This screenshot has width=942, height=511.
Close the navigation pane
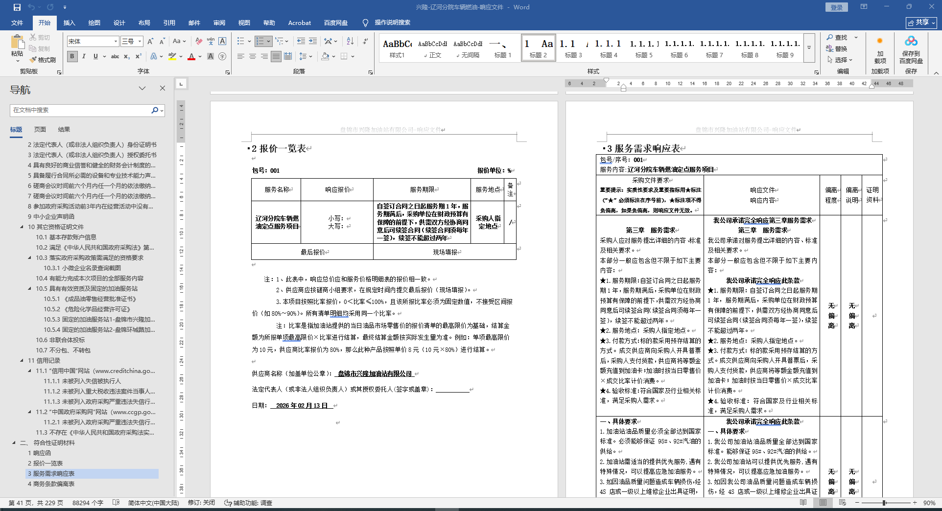point(163,88)
